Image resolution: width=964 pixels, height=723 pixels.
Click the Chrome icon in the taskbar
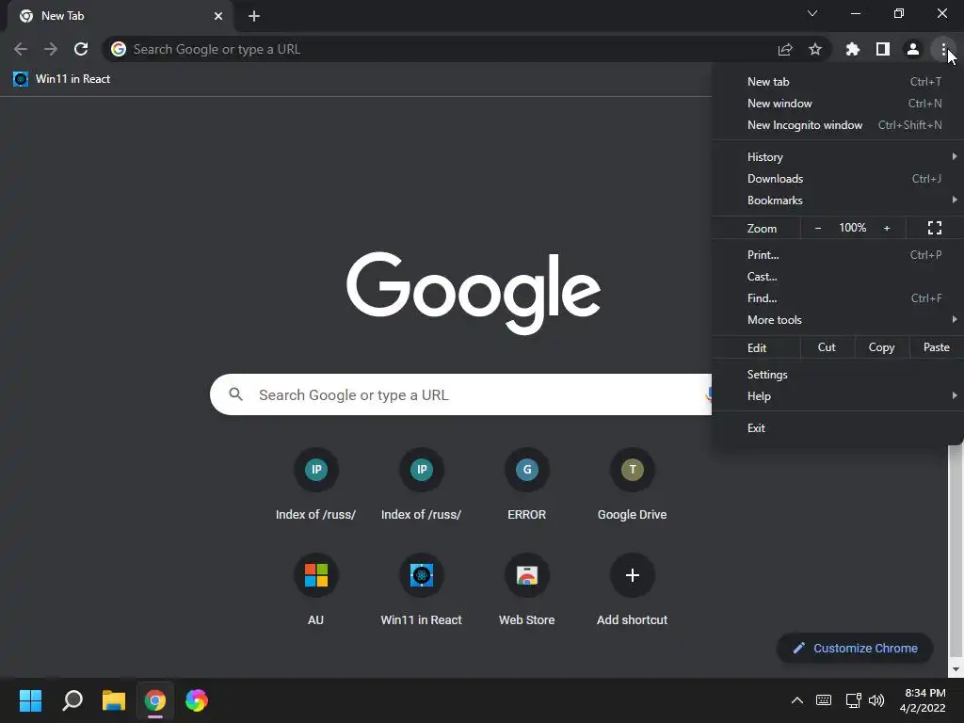(155, 700)
